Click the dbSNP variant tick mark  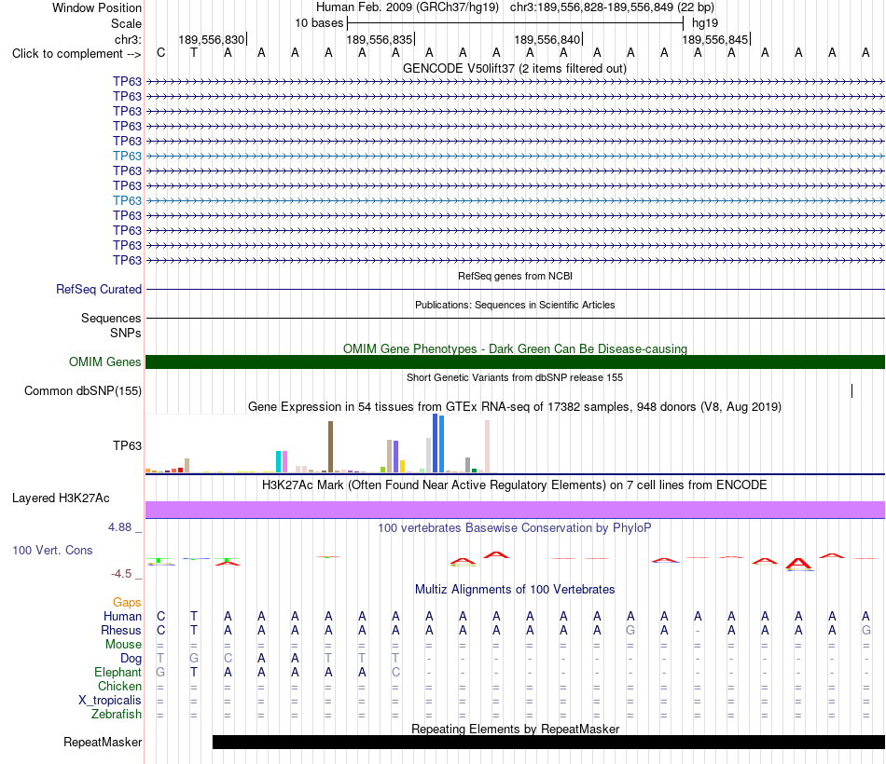tap(851, 390)
